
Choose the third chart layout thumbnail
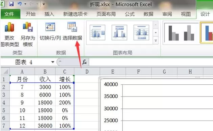pyautogui.click(x=141, y=32)
